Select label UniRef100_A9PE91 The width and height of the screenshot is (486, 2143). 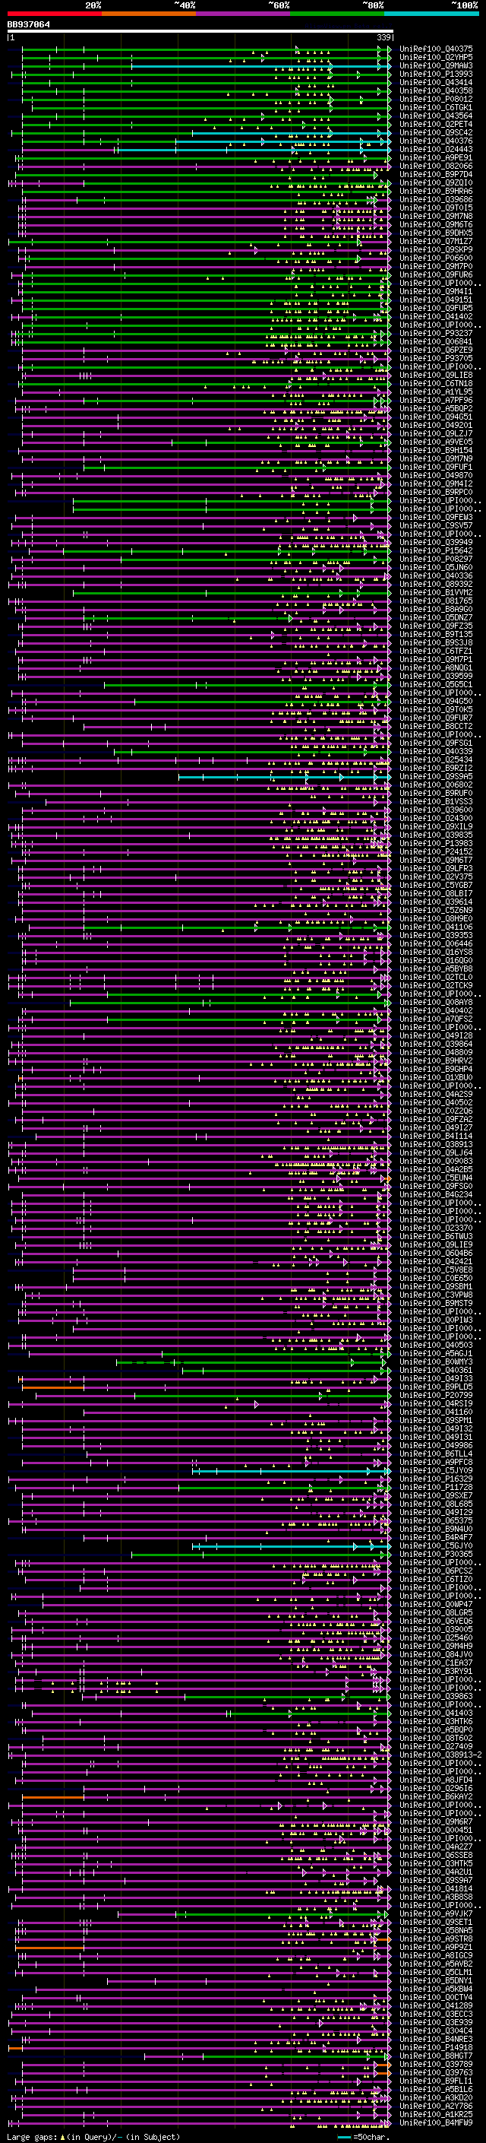coord(436,158)
